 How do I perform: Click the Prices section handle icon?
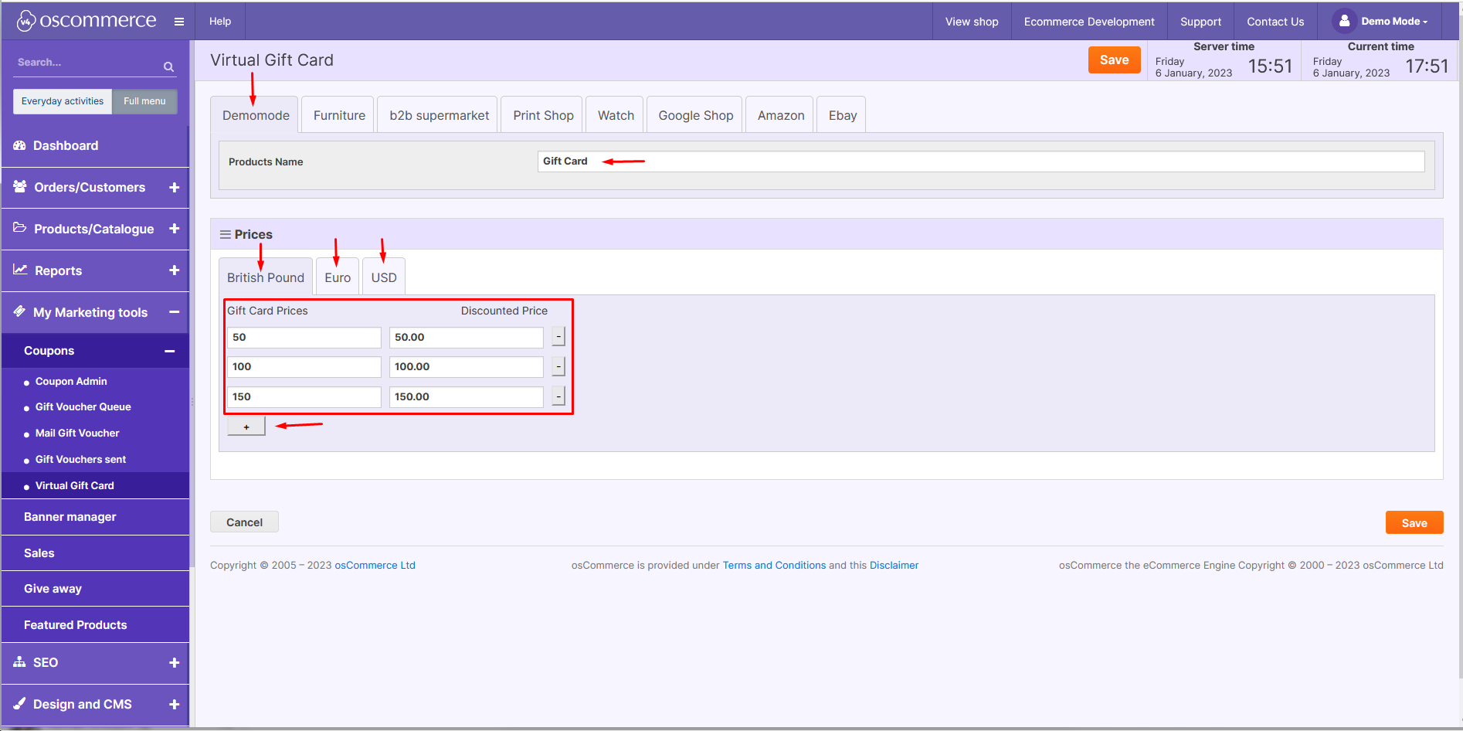pyautogui.click(x=225, y=234)
